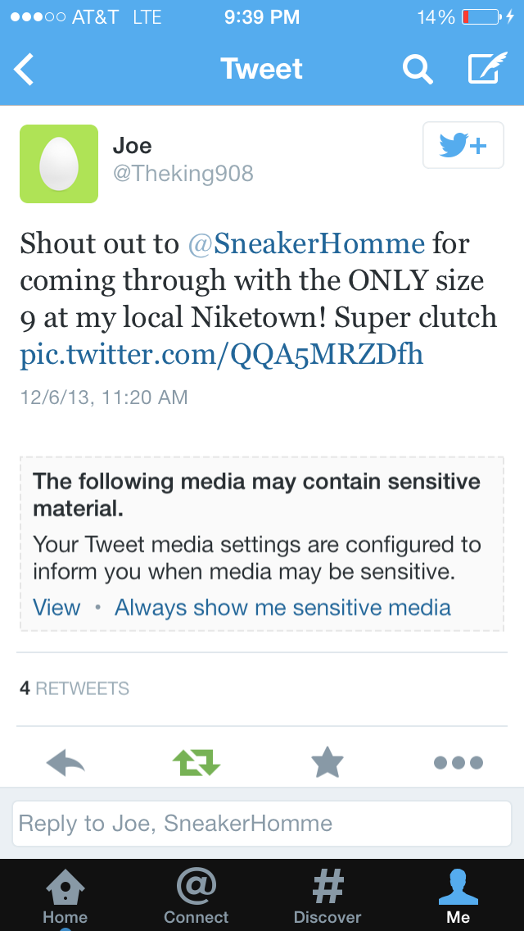Open more options ellipsis menu
Viewport: 524px width, 931px height.
458,762
